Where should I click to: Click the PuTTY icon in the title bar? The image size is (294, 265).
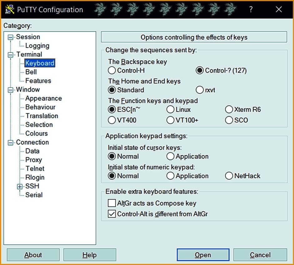pyautogui.click(x=9, y=9)
